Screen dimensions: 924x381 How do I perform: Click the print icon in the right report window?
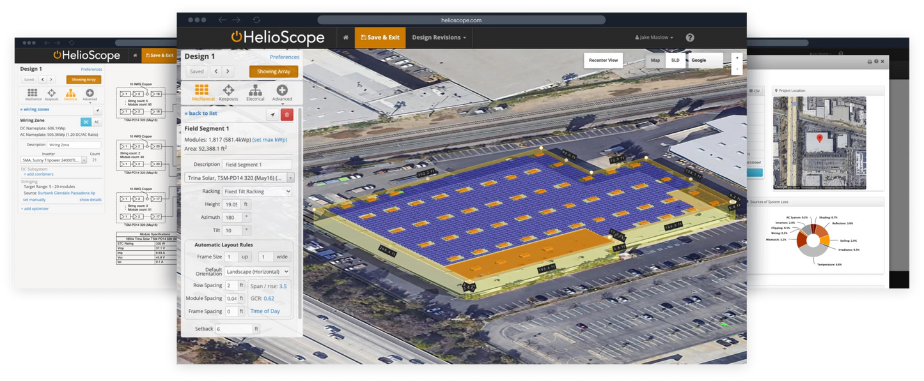coord(870,62)
